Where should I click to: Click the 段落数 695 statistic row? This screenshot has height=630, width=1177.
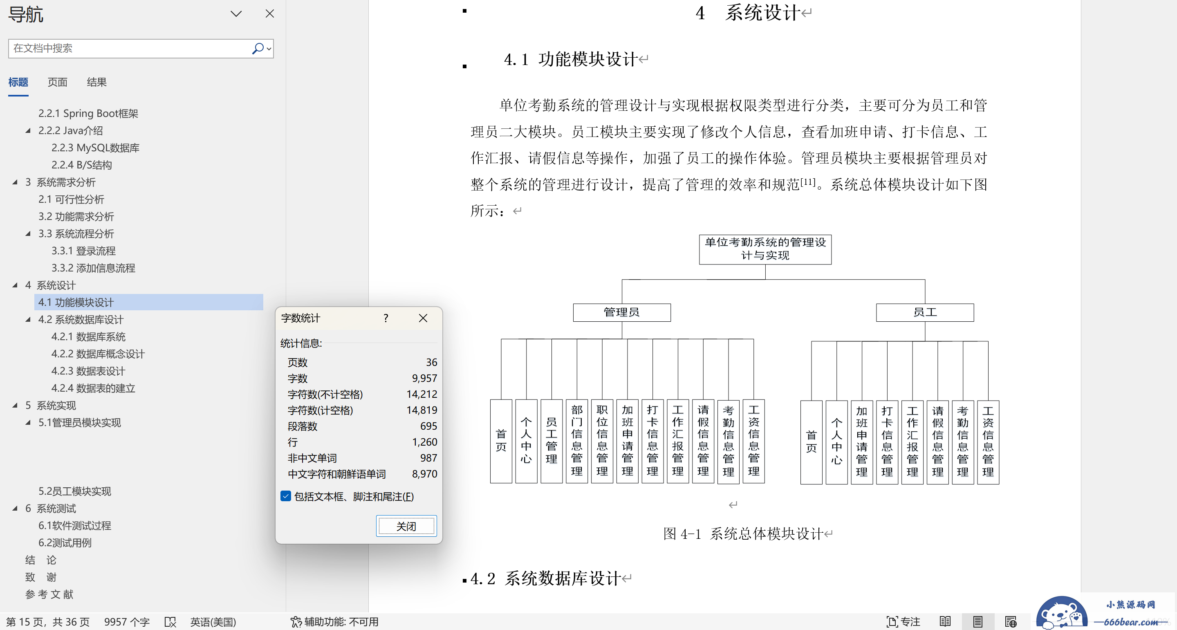[362, 426]
